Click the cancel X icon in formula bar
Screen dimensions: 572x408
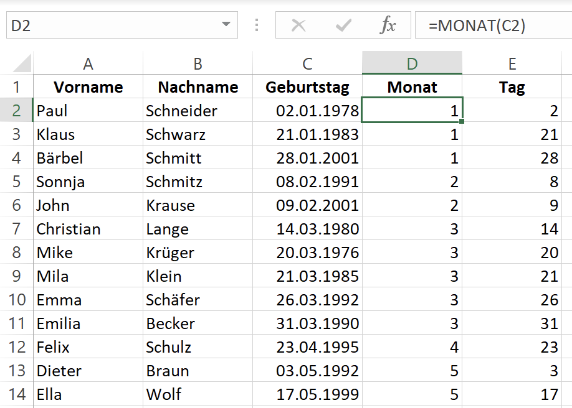tap(298, 25)
